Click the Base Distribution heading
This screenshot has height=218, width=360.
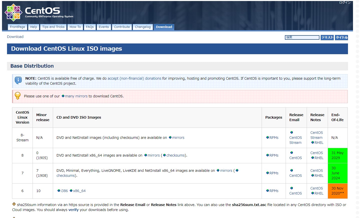click(32, 66)
